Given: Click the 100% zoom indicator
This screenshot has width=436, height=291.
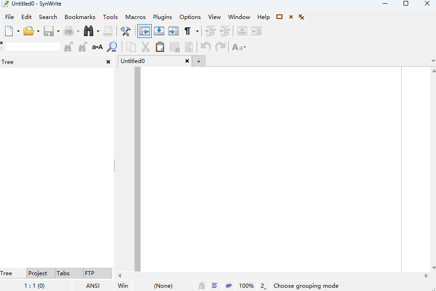Looking at the screenshot, I should pos(246,285).
